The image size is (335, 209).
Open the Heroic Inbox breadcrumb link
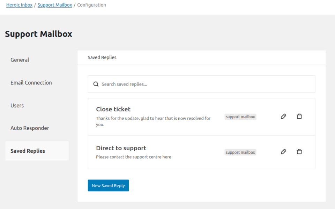(19, 5)
